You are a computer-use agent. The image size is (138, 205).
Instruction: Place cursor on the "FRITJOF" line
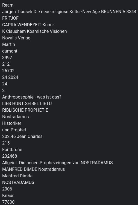click(x=10, y=18)
